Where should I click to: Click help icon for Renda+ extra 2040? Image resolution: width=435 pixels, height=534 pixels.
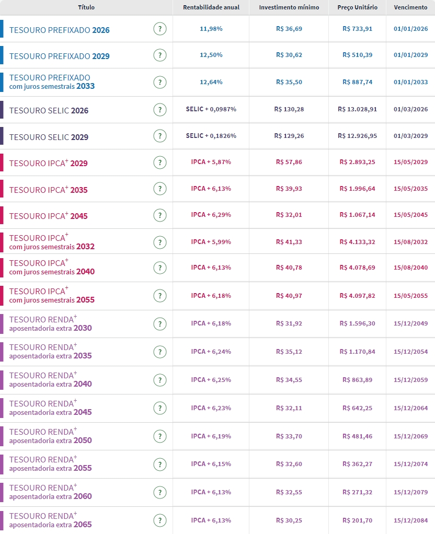click(160, 380)
